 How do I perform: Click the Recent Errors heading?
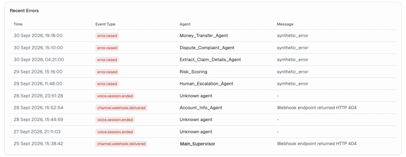[24, 11]
